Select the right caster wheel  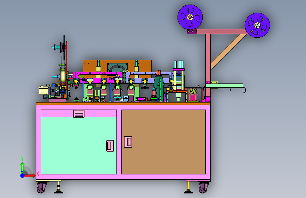point(204,188)
